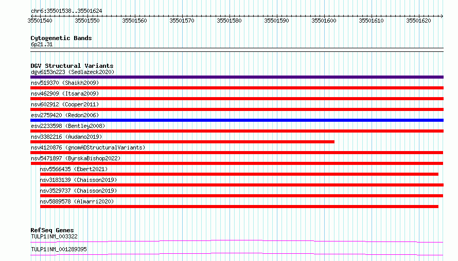This screenshot has height=261, width=458.
Task: Click ruler position 35501580
Action: click(x=229, y=21)
